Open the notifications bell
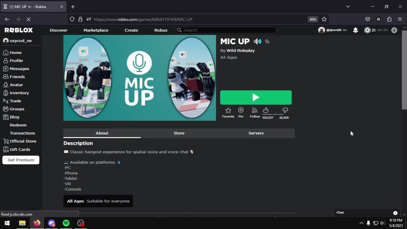407x229 pixels. (x=355, y=30)
